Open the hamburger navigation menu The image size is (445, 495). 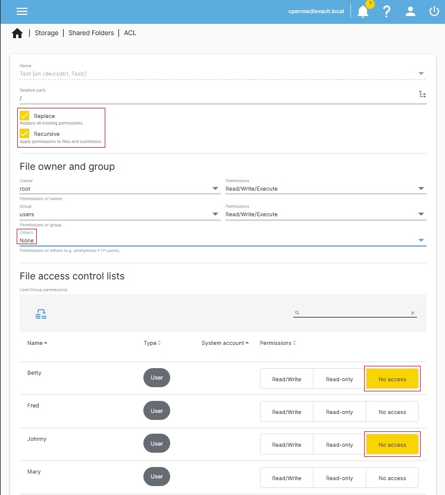coord(22,12)
